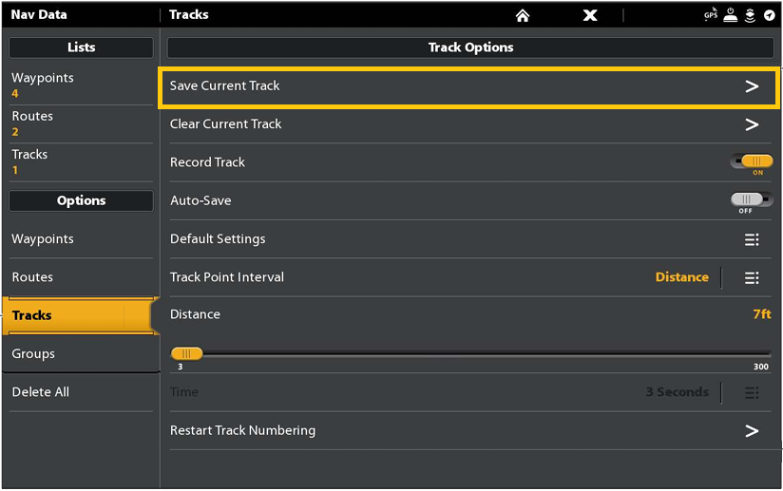This screenshot has height=491, width=783.
Task: Go to the Home screen icon
Action: [x=522, y=15]
